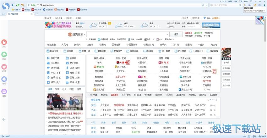This screenshot has width=267, height=138.
Task: Collapse sidebar with the left arrow
Action: 4,119
